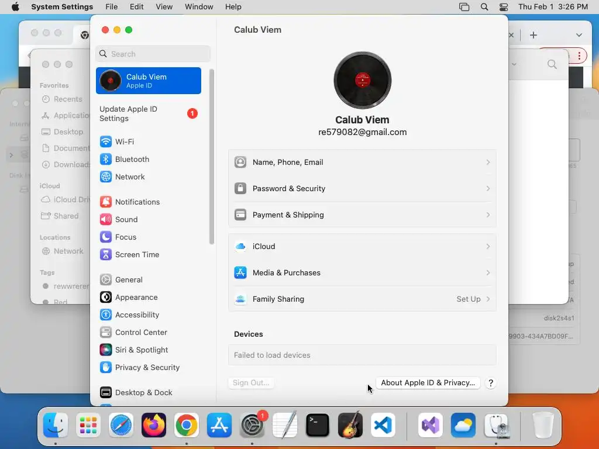Click the Sign Out button
This screenshot has height=449, width=599.
(251, 383)
